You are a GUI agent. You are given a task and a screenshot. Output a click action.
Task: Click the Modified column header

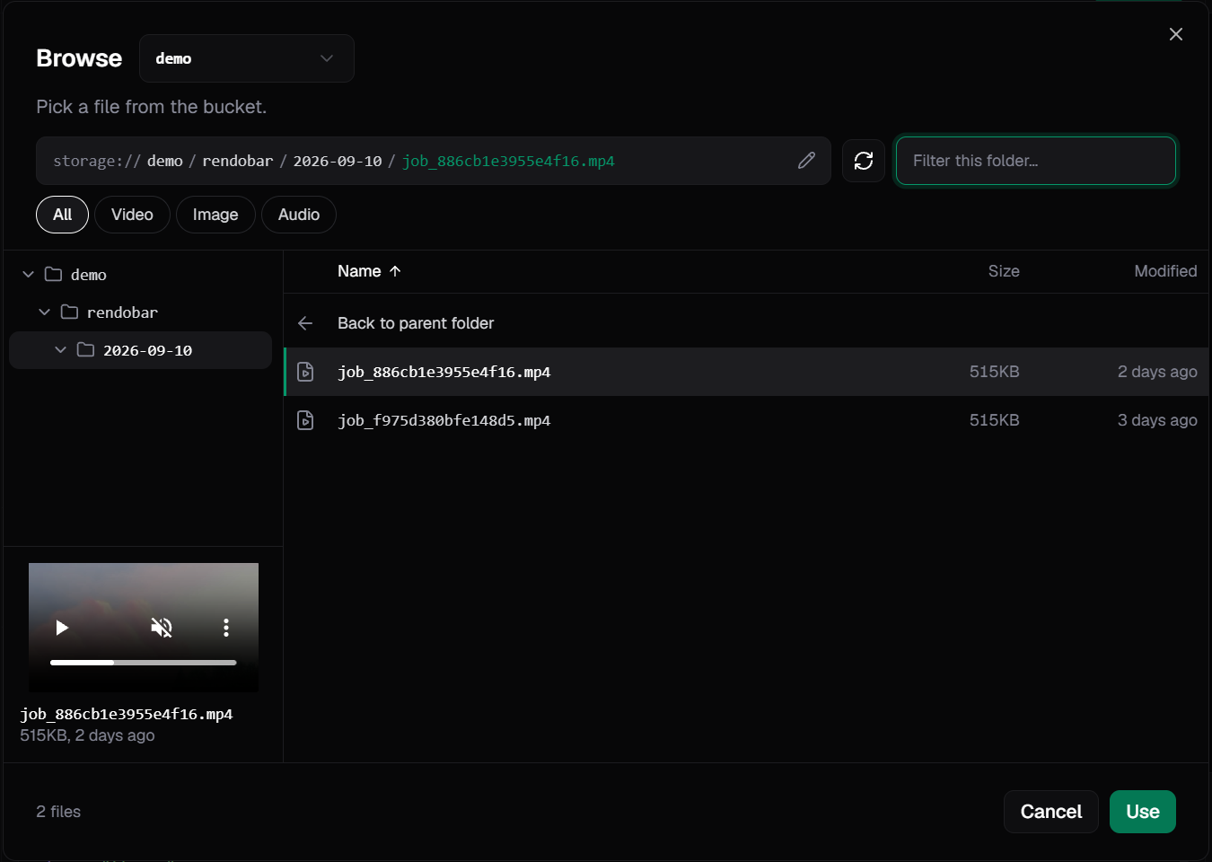[x=1165, y=271]
